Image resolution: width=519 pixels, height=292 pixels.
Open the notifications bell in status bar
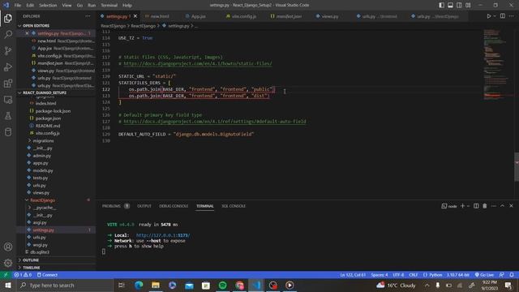512,275
